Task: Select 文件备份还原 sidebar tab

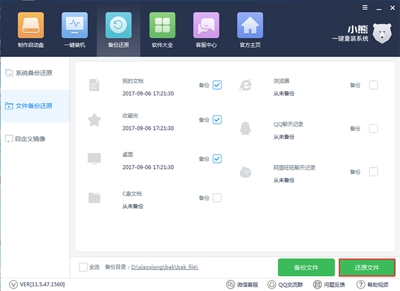Action: [35, 106]
